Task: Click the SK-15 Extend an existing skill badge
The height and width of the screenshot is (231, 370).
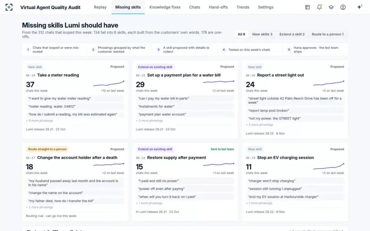Action: (x=155, y=67)
